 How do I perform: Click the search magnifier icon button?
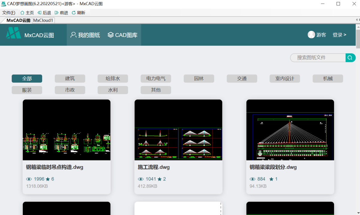350,58
